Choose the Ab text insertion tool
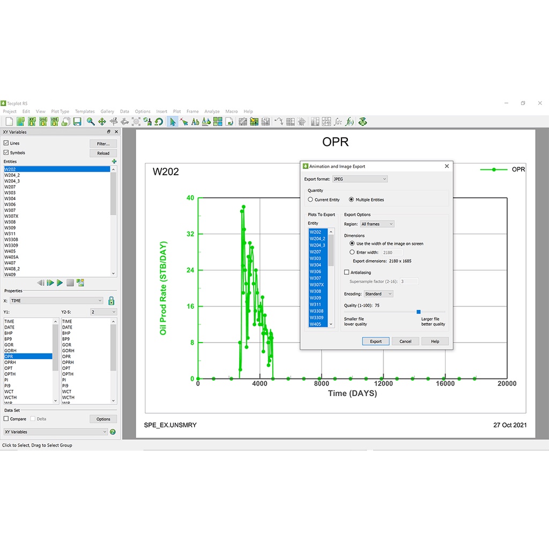This screenshot has height=549, width=549. pos(195,122)
